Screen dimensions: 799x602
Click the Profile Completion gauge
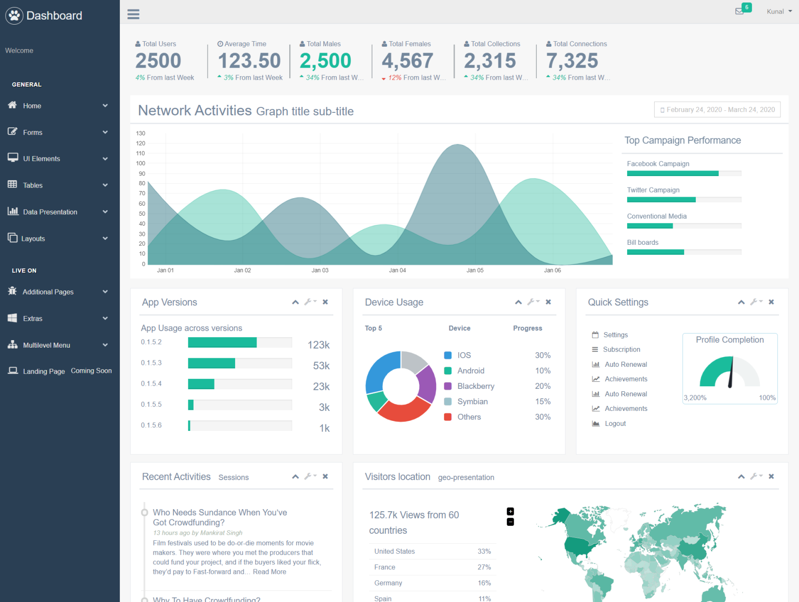(730, 372)
